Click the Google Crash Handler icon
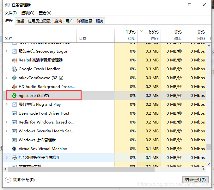This screenshot has width=214, height=190. 14,69
